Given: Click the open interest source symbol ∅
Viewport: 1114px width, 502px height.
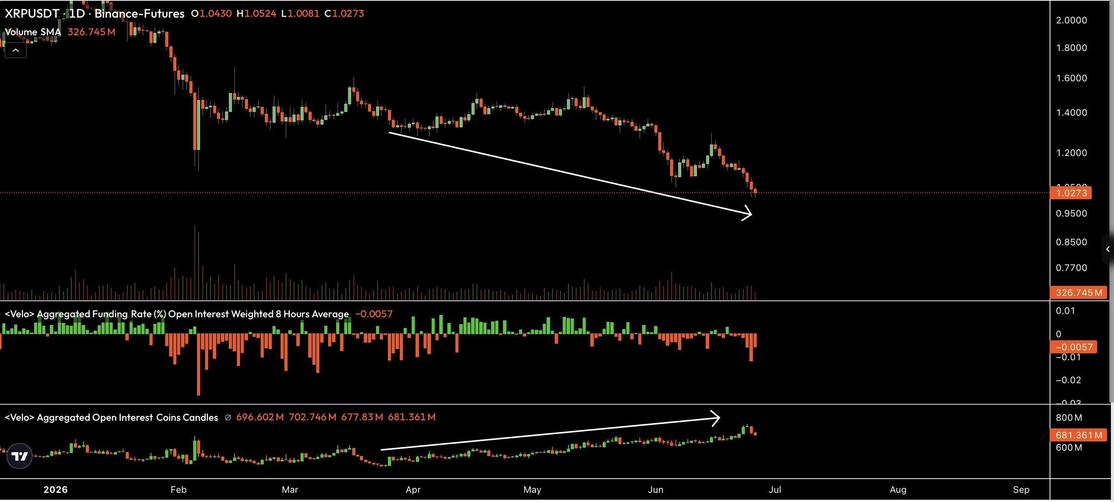Looking at the screenshot, I should click(228, 417).
